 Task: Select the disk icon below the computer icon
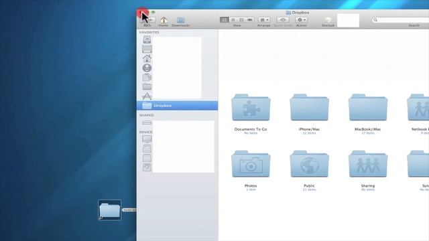[x=147, y=149]
